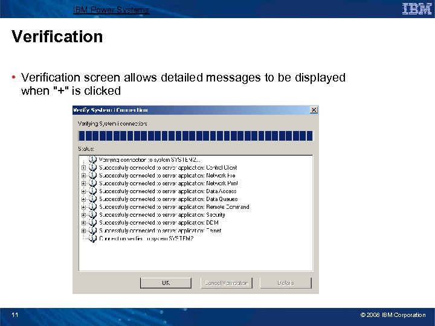Expand the Security server application row
Viewport: 435px width, 326px height.
tap(83, 215)
